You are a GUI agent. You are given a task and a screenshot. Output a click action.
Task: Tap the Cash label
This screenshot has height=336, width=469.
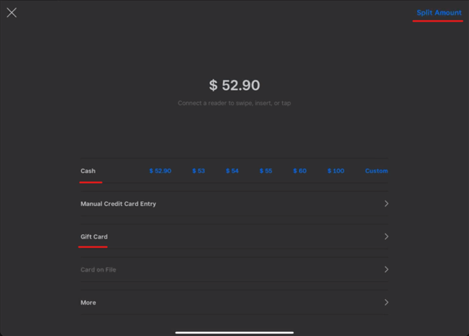[x=88, y=171]
